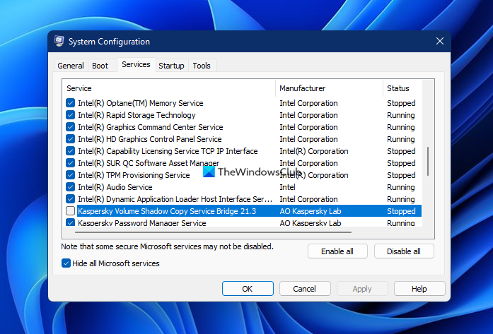Toggle Hide all Microsoft services checkbox
The width and height of the screenshot is (493, 334).
66,263
